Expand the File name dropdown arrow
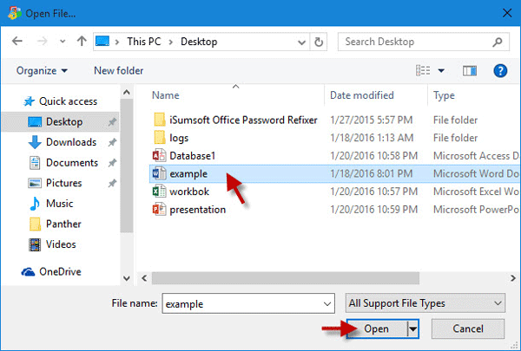The width and height of the screenshot is (521, 351). (x=327, y=304)
